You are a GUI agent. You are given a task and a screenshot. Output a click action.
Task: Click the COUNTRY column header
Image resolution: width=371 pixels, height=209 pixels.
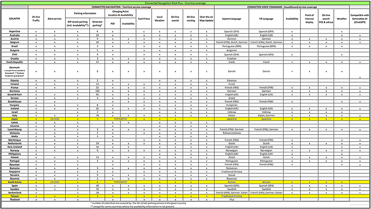coord(15,19)
